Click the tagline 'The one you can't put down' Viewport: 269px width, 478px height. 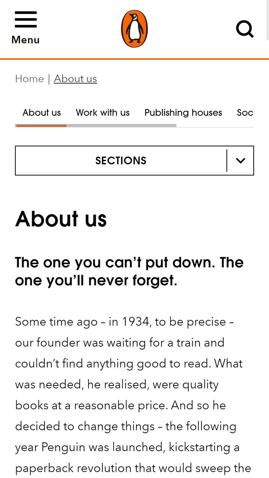click(129, 271)
